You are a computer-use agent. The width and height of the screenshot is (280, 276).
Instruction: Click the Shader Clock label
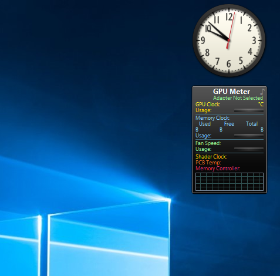tap(211, 157)
